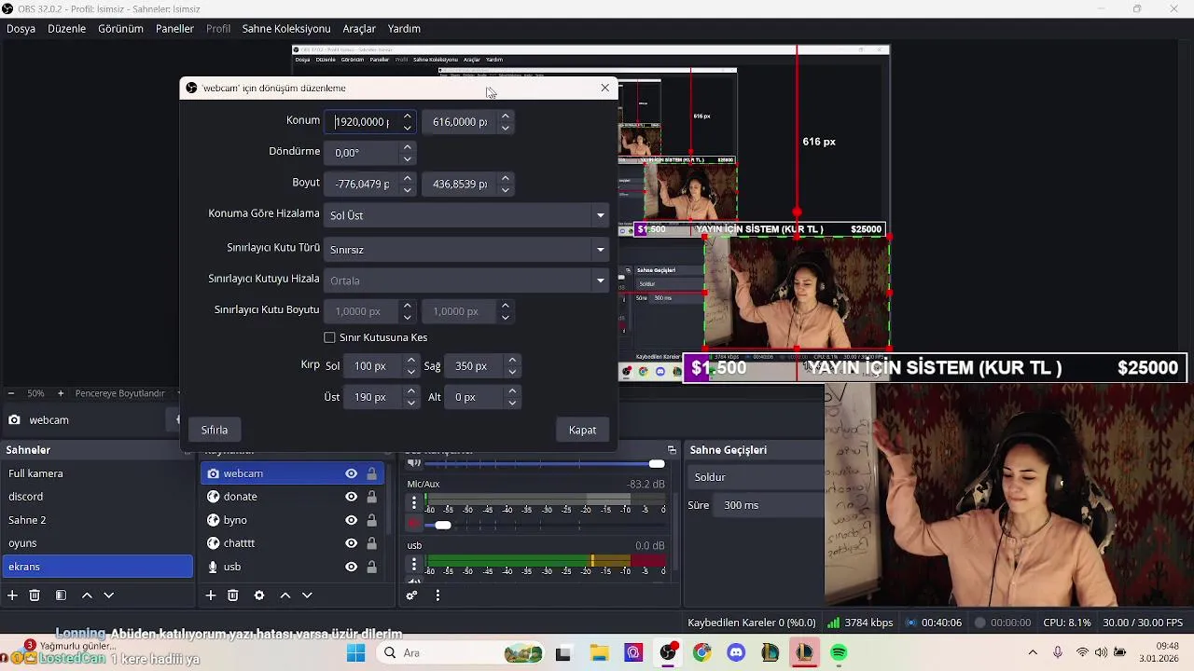Increase Döndürme rotation with up arrow
1194x671 pixels.
click(407, 146)
